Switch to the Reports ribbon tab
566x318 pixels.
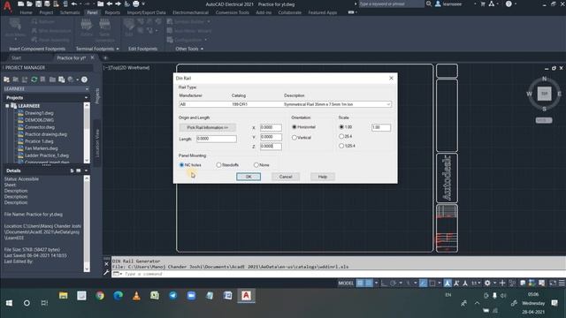(112, 12)
